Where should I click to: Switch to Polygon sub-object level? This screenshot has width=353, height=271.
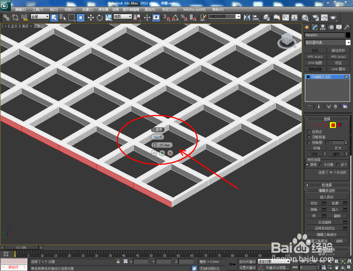coord(333,125)
